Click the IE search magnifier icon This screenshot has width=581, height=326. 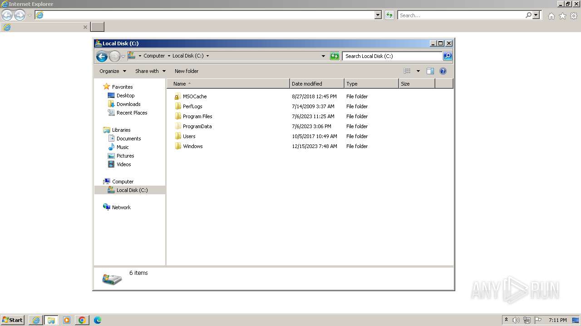528,15
